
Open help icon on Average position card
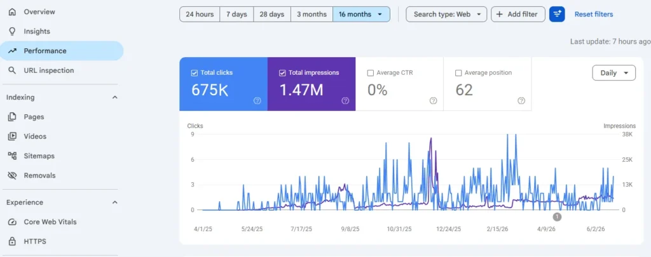point(521,101)
